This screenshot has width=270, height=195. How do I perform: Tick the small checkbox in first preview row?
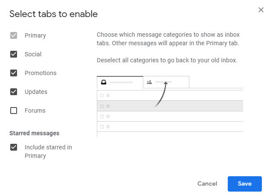[x=102, y=96]
